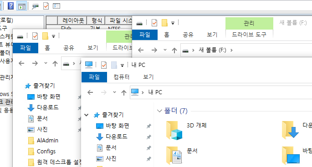The width and height of the screenshot is (312, 167).
Task: Go up one level in left Explorer window
Action: (x=55, y=63)
